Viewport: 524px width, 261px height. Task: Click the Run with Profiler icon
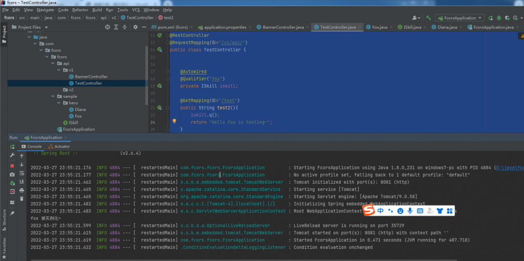pyautogui.click(x=516, y=18)
